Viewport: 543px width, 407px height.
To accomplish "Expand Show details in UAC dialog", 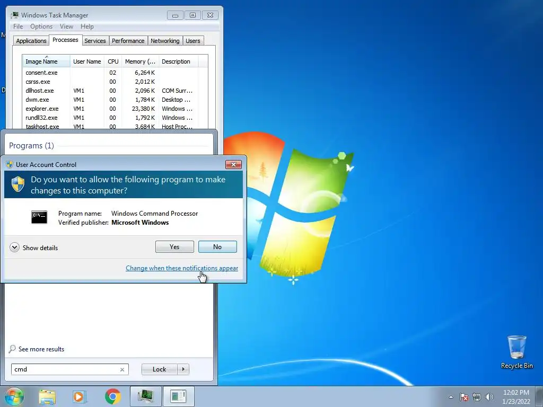I will [x=33, y=247].
